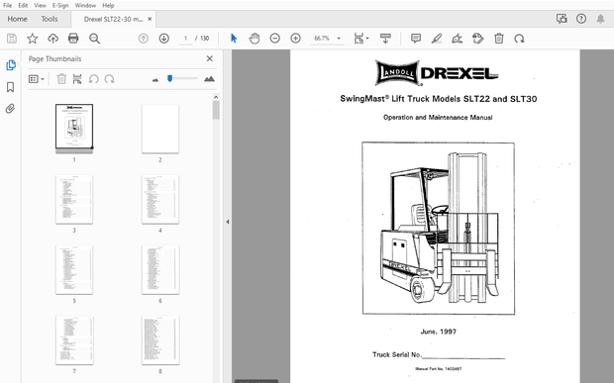Add document to starred with star icon
Image resolution: width=614 pixels, height=383 pixels.
(x=32, y=39)
